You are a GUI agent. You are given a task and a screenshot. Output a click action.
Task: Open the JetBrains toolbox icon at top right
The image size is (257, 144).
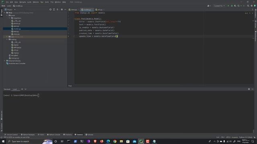point(255,6)
